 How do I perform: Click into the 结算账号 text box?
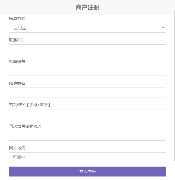(x=87, y=71)
